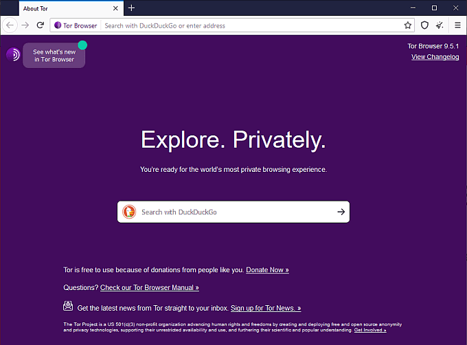This screenshot has height=345, width=467.
Task: Maximize the Tor Browser window
Action: coord(434,8)
